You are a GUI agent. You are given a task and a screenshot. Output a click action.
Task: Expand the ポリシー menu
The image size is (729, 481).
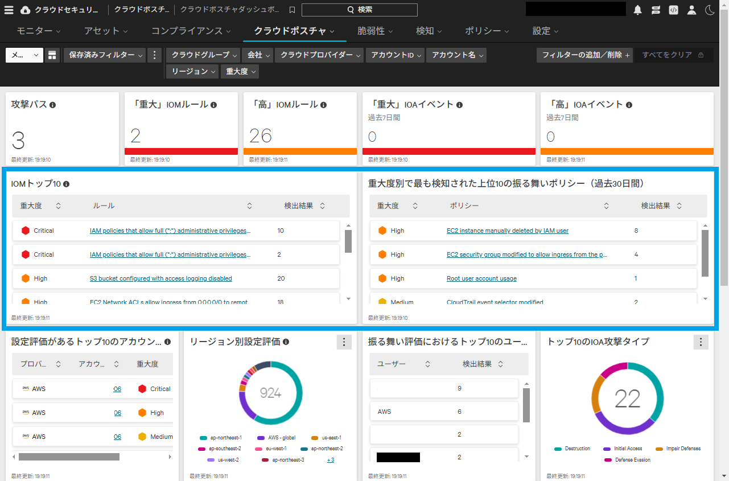click(x=487, y=31)
